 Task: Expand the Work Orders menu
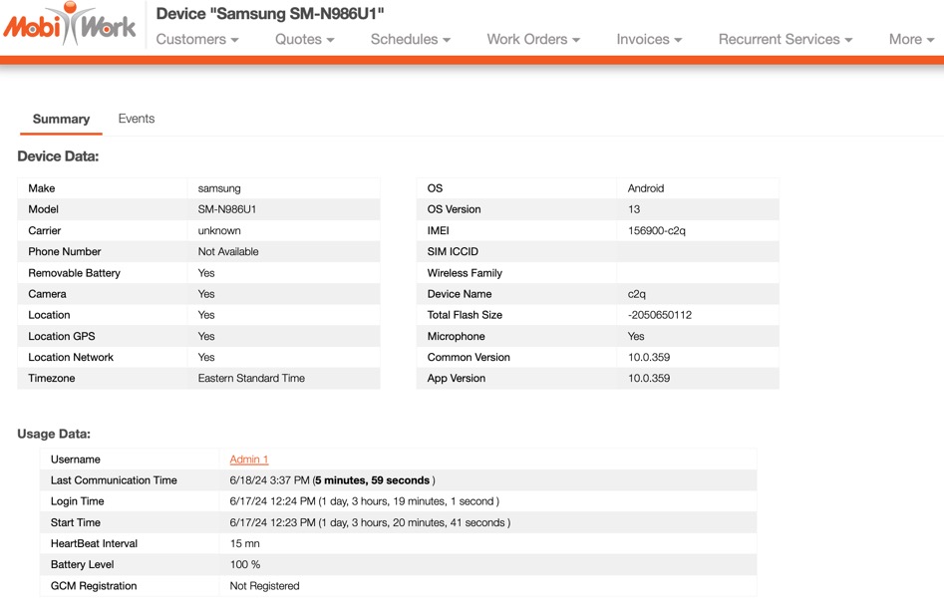coord(533,40)
